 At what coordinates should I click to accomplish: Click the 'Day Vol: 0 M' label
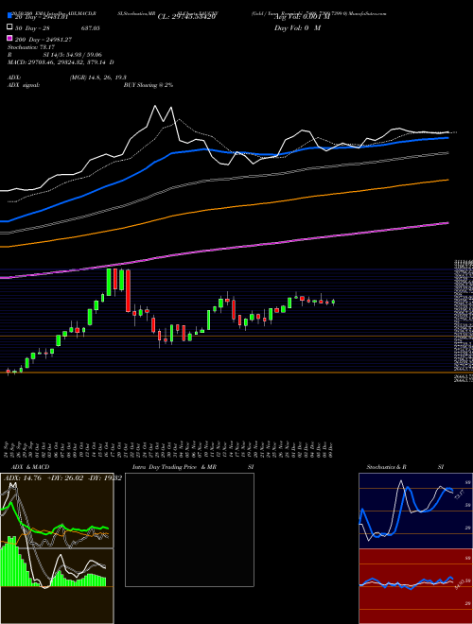coord(297,27)
